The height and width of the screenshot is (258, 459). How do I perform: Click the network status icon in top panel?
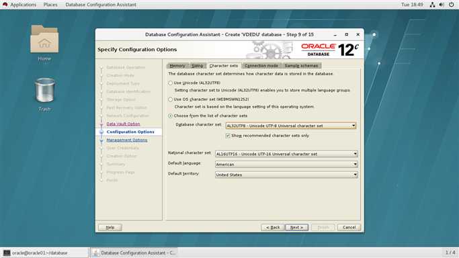pyautogui.click(x=432, y=5)
